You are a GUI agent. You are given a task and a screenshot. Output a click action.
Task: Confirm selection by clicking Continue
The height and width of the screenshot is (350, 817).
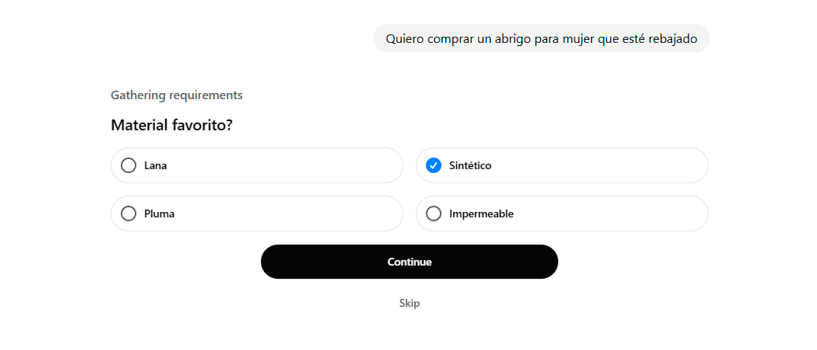click(409, 261)
